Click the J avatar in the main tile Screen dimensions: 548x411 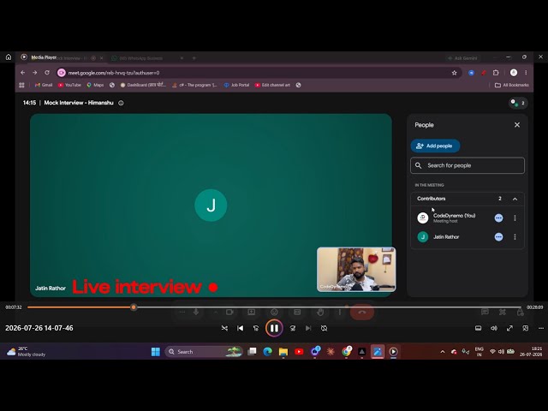point(211,205)
